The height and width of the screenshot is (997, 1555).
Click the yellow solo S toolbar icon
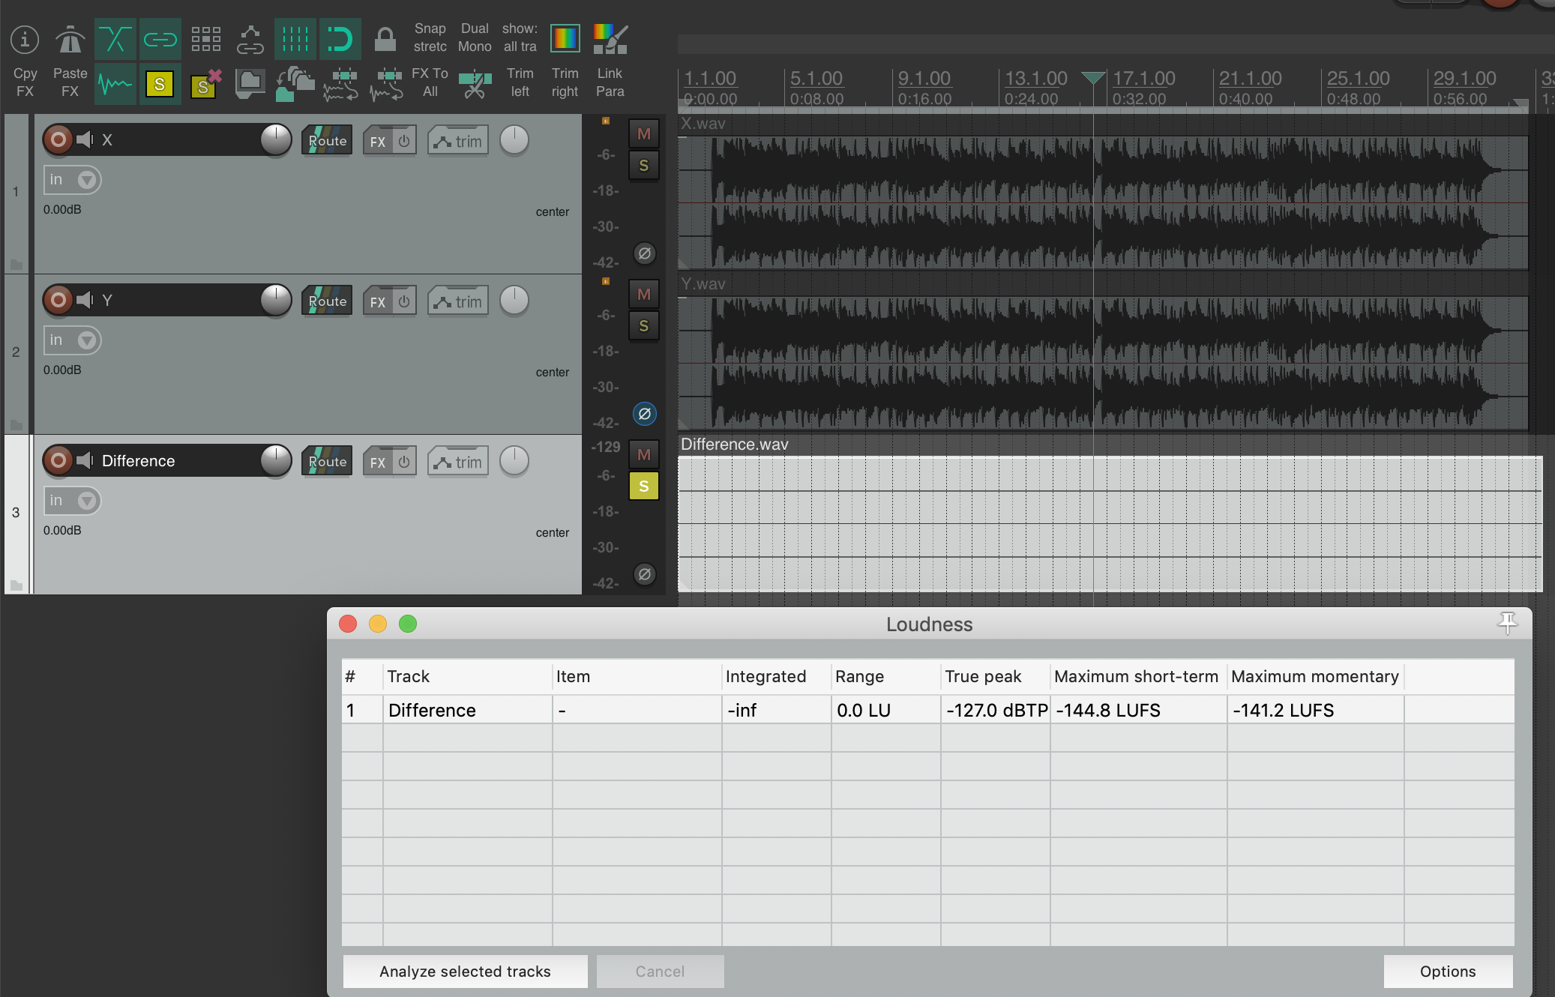pyautogui.click(x=160, y=84)
